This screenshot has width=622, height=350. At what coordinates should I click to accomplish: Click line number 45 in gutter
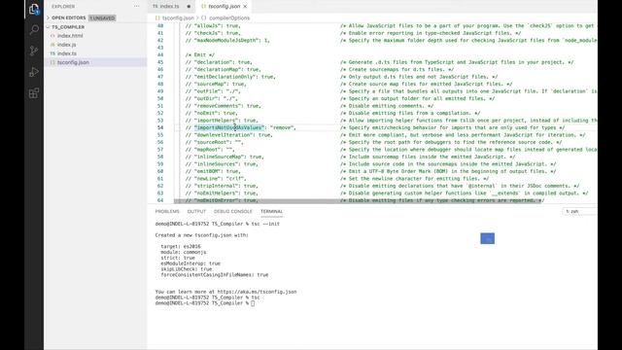pyautogui.click(x=160, y=62)
